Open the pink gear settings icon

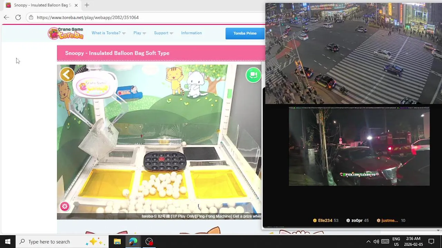pyautogui.click(x=65, y=206)
